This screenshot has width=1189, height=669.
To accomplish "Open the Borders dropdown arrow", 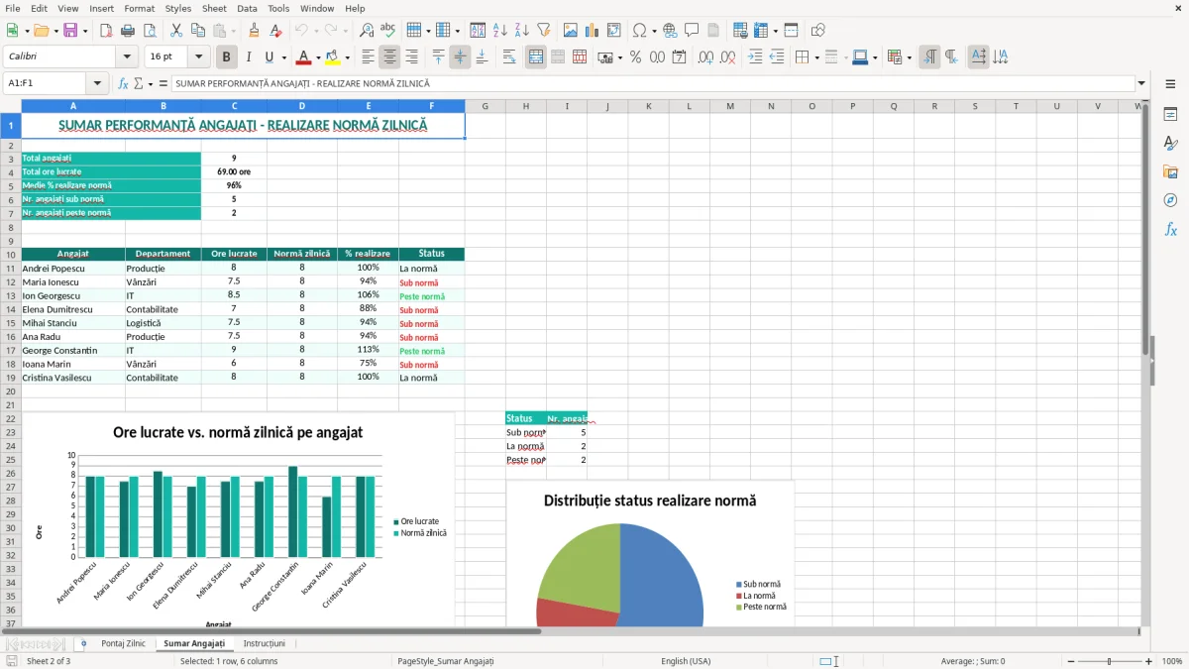I will pos(815,57).
